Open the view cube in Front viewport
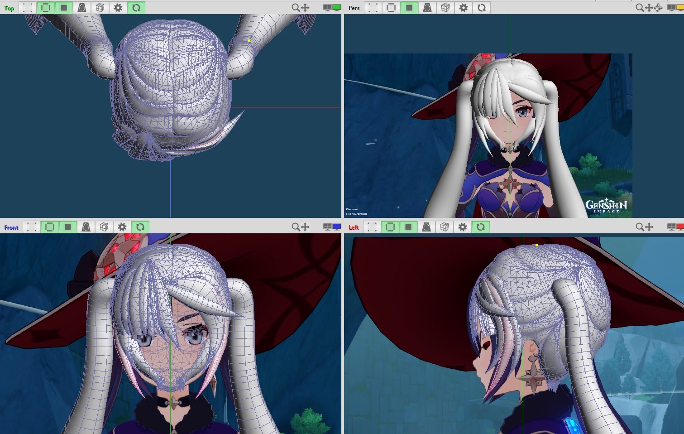The image size is (684, 434). (104, 227)
